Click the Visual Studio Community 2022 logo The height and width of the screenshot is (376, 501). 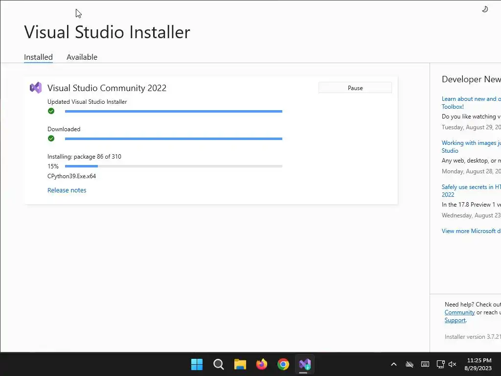coord(36,88)
